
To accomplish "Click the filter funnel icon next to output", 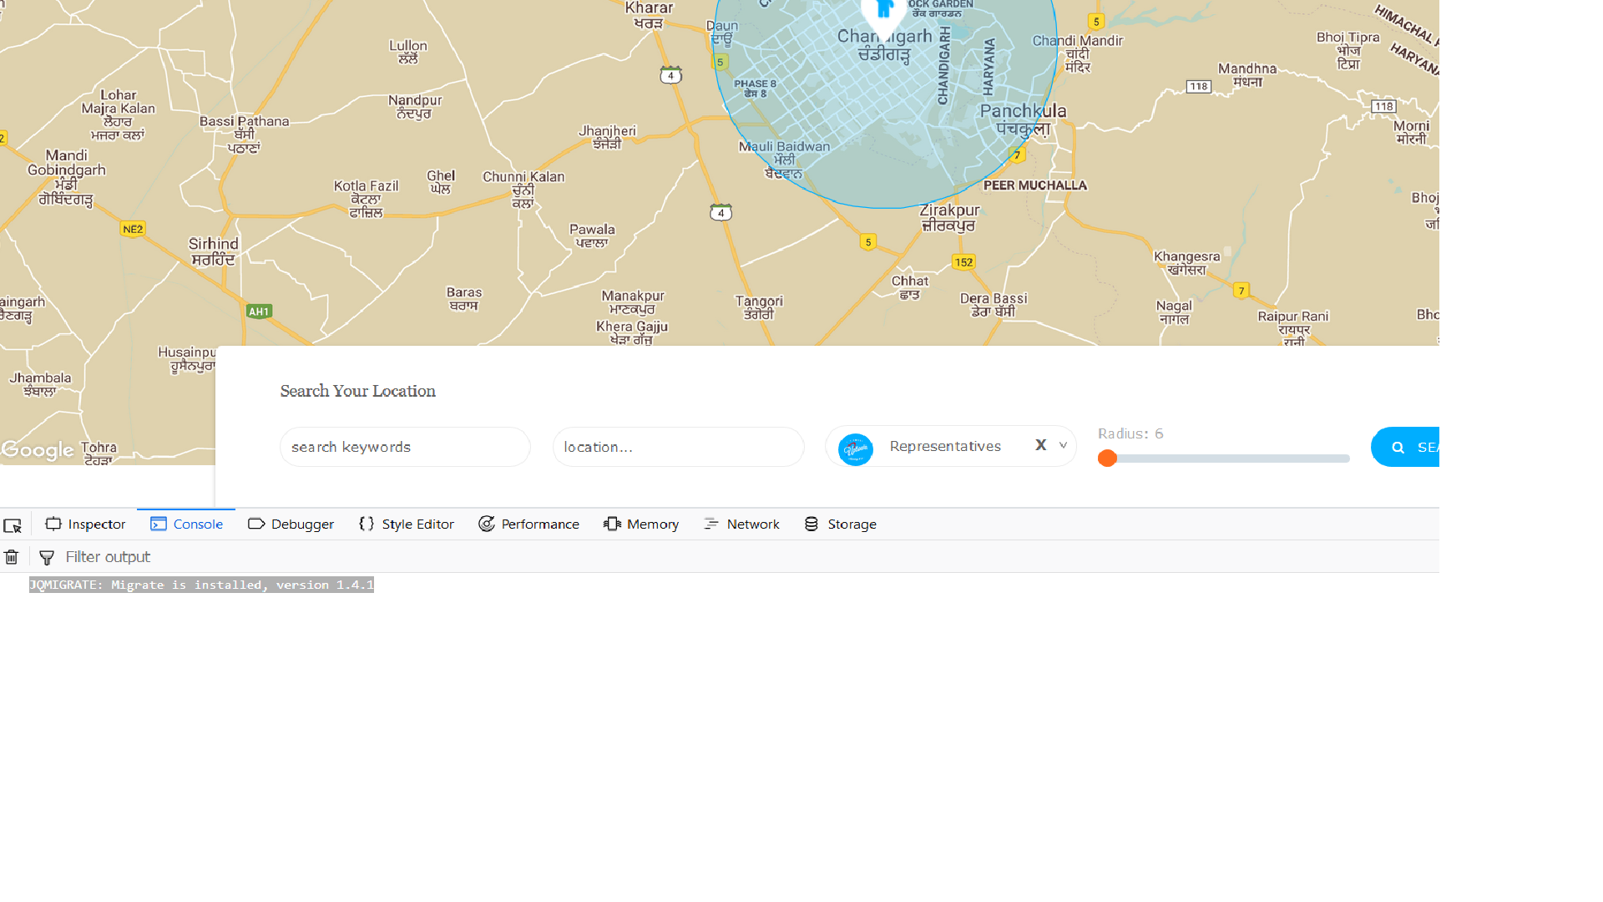I will tap(46, 557).
